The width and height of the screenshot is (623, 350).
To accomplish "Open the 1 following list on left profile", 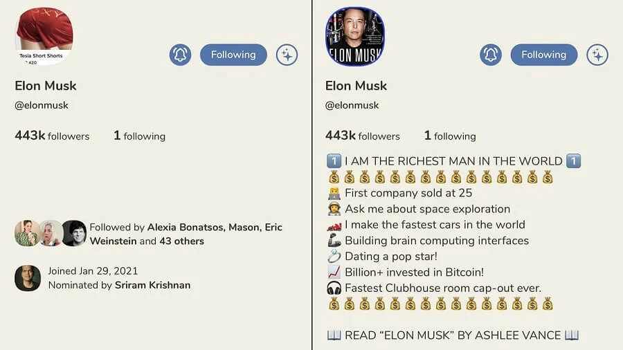I will coord(139,136).
